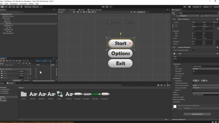Select Main Camera in the Hierarchy
Viewport: 219px width, 123px height.
[9, 16]
